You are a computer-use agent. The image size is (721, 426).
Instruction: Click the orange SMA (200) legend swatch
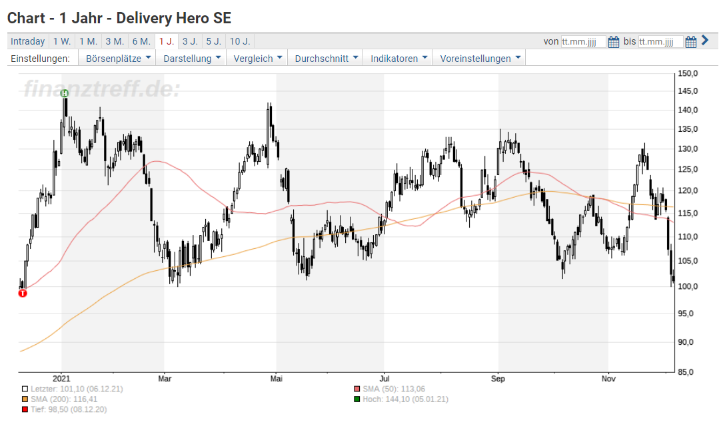25,399
